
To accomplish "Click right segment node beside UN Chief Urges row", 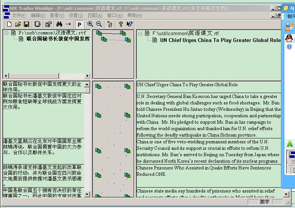I will [x=127, y=87].
